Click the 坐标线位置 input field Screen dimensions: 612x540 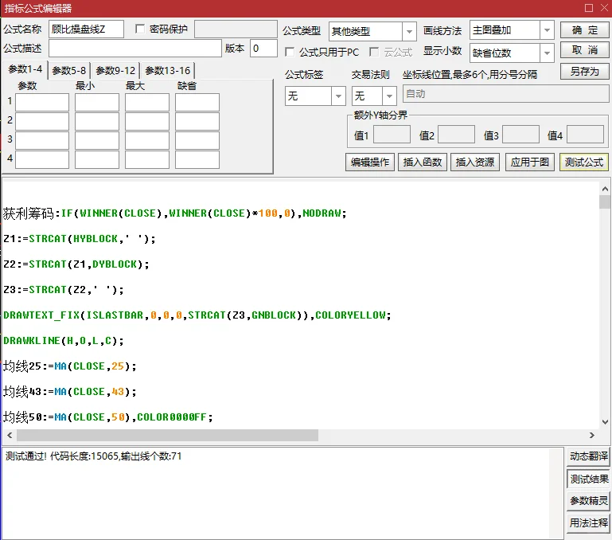pos(505,94)
